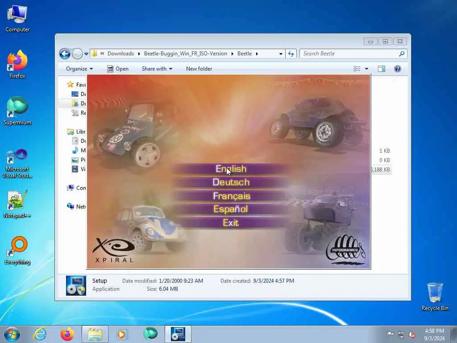Open Internet Explorer from the taskbar
457x343 pixels.
coord(40,334)
